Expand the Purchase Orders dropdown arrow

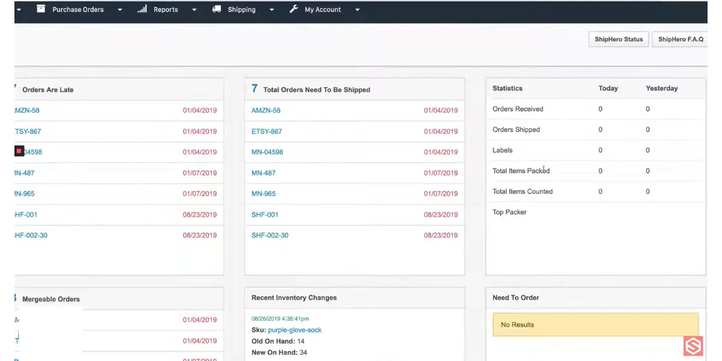click(x=120, y=10)
